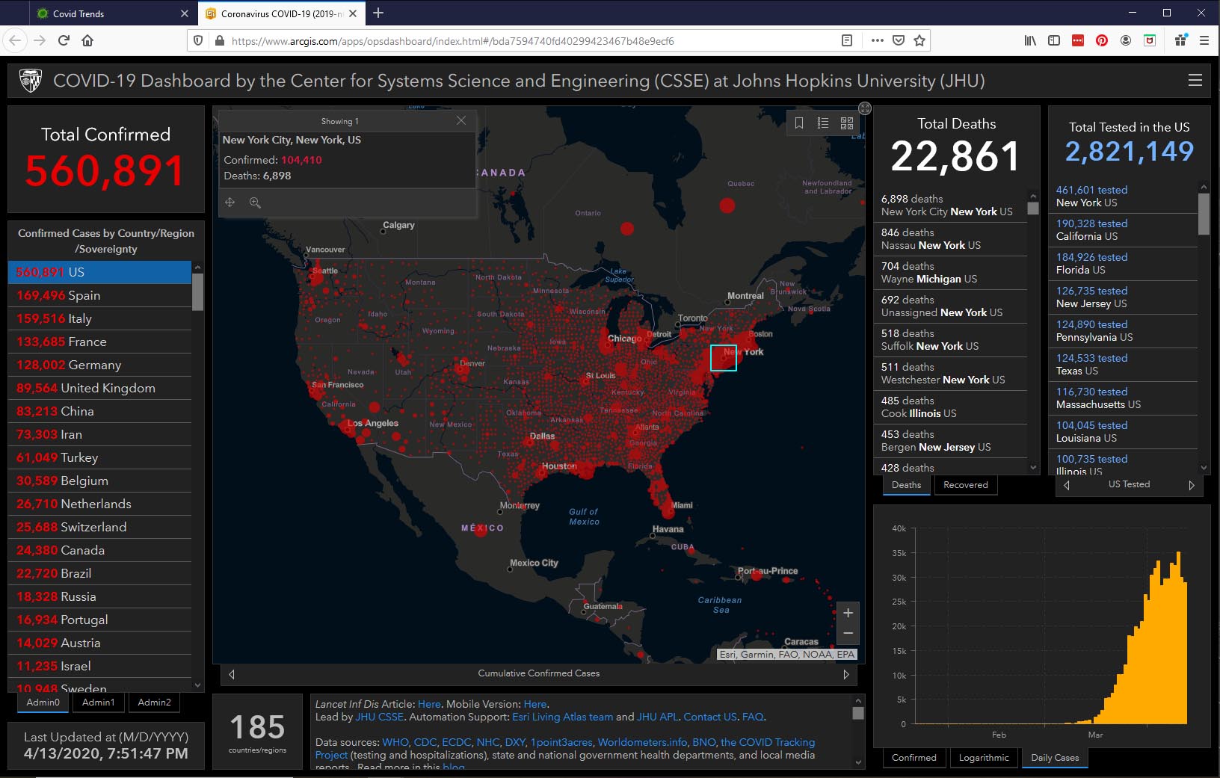Open dashboard hamburger menu
Viewport: 1220px width, 778px height.
click(x=1195, y=80)
